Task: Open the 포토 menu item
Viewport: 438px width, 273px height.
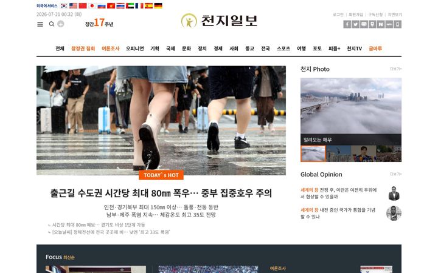Action: click(x=317, y=49)
